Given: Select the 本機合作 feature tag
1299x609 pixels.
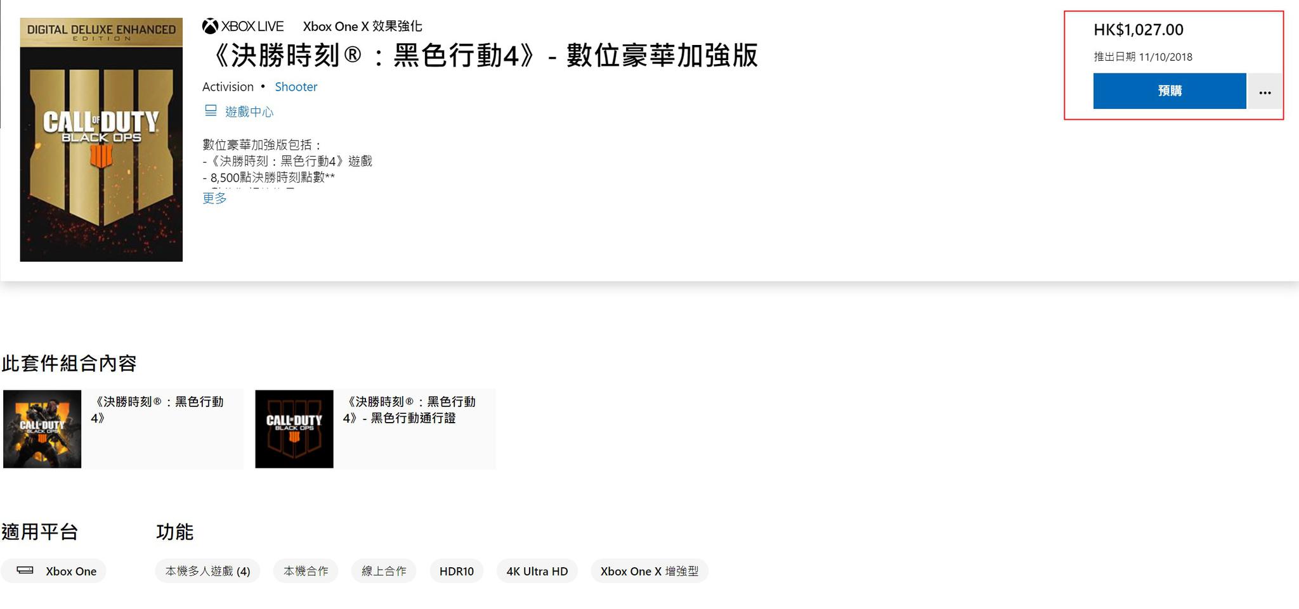Looking at the screenshot, I should (306, 571).
